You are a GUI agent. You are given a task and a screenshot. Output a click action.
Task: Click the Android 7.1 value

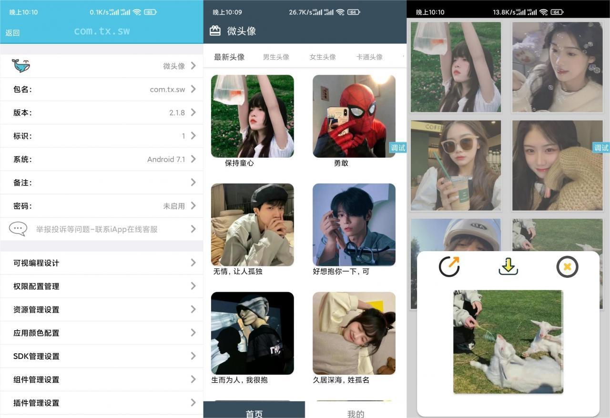pyautogui.click(x=166, y=159)
